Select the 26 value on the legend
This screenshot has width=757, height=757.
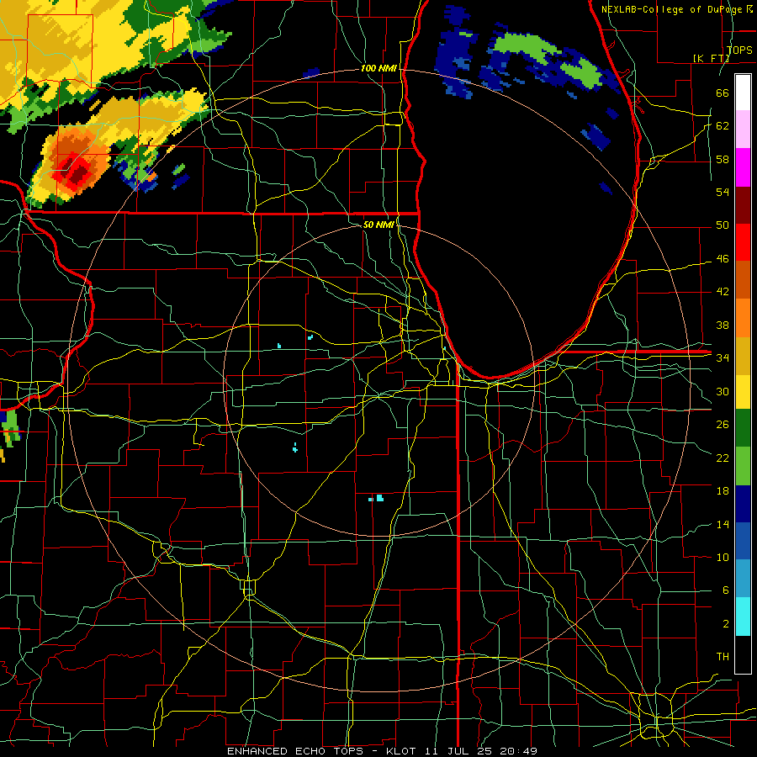(x=723, y=425)
